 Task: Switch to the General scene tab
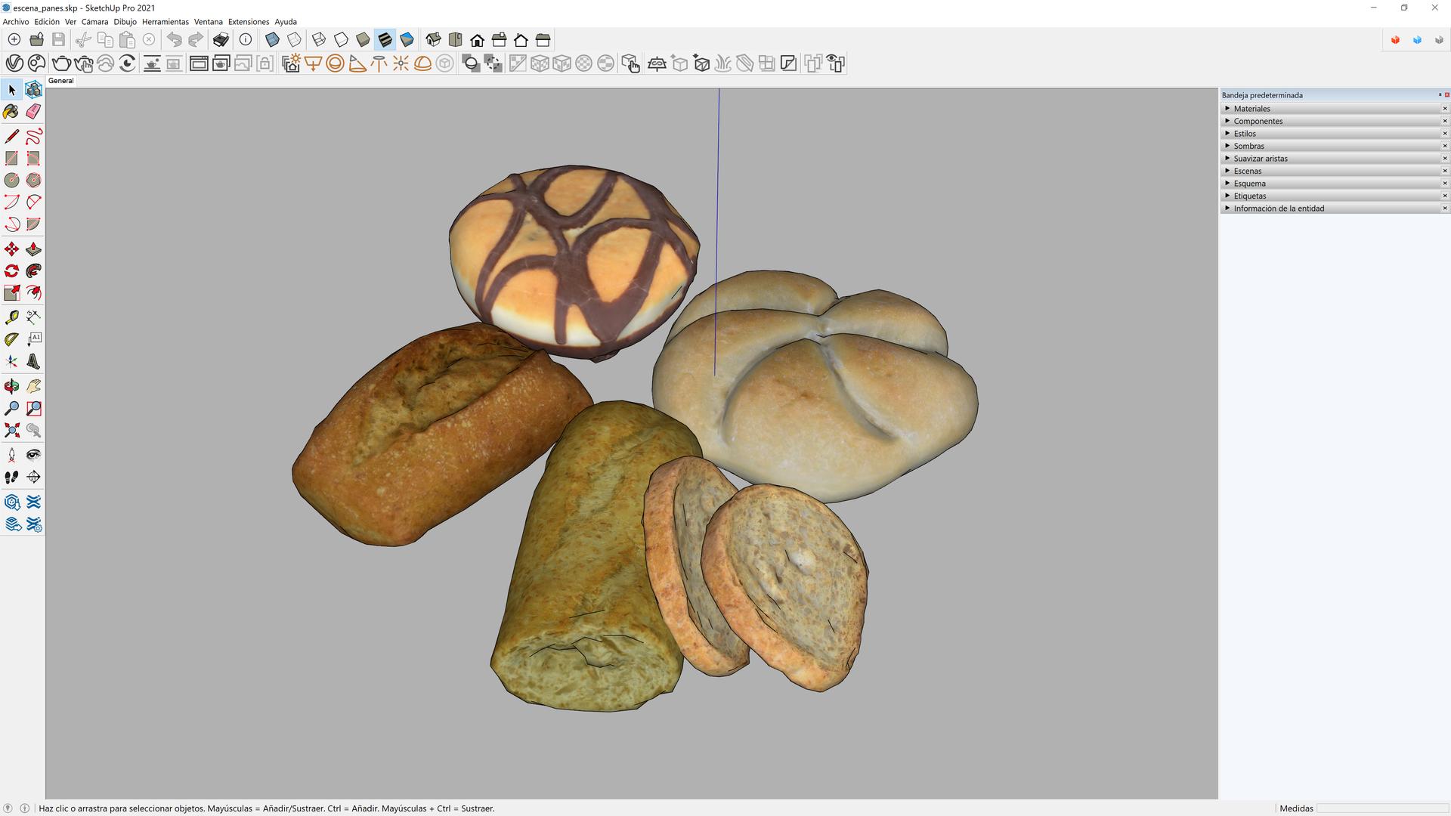61,81
